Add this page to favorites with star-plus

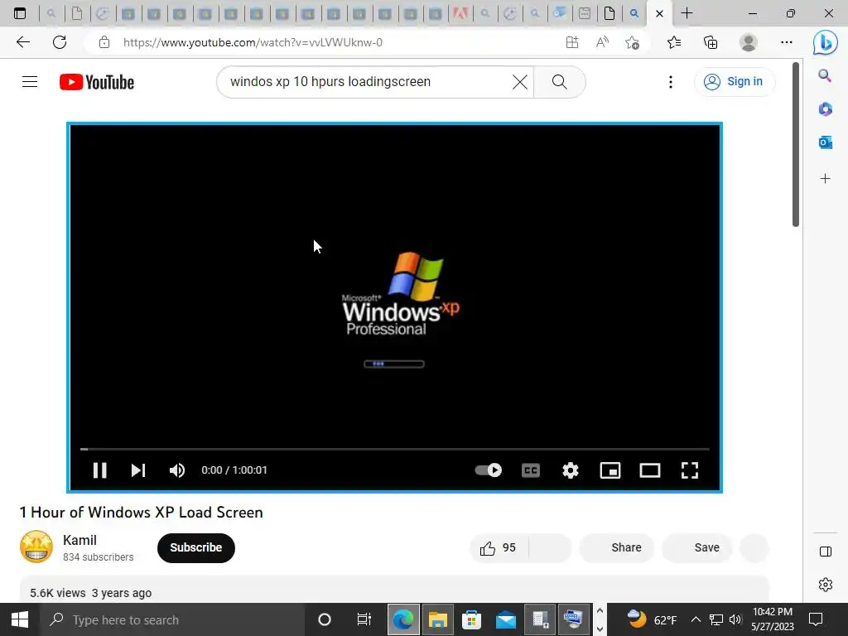pyautogui.click(x=632, y=42)
